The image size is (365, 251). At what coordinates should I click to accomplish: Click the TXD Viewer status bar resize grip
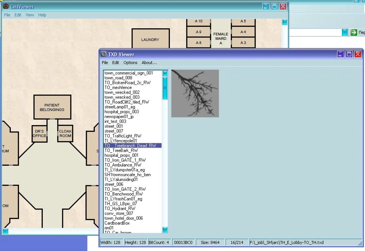360,243
